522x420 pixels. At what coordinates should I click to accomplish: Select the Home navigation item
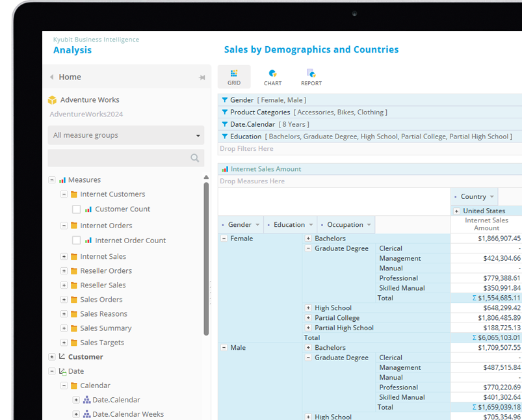[69, 77]
